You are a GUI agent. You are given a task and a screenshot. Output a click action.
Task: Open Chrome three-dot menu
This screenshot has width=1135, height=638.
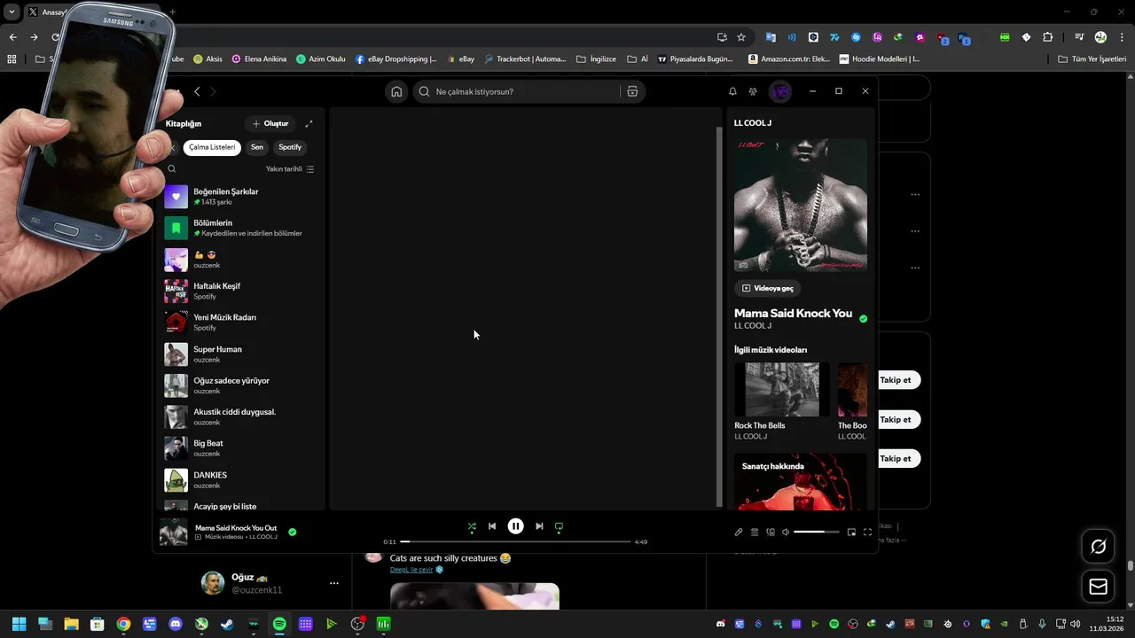[x=1120, y=37]
